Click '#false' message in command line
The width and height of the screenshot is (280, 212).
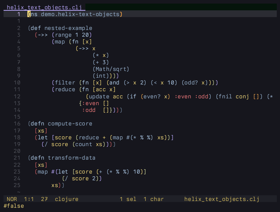14,206
